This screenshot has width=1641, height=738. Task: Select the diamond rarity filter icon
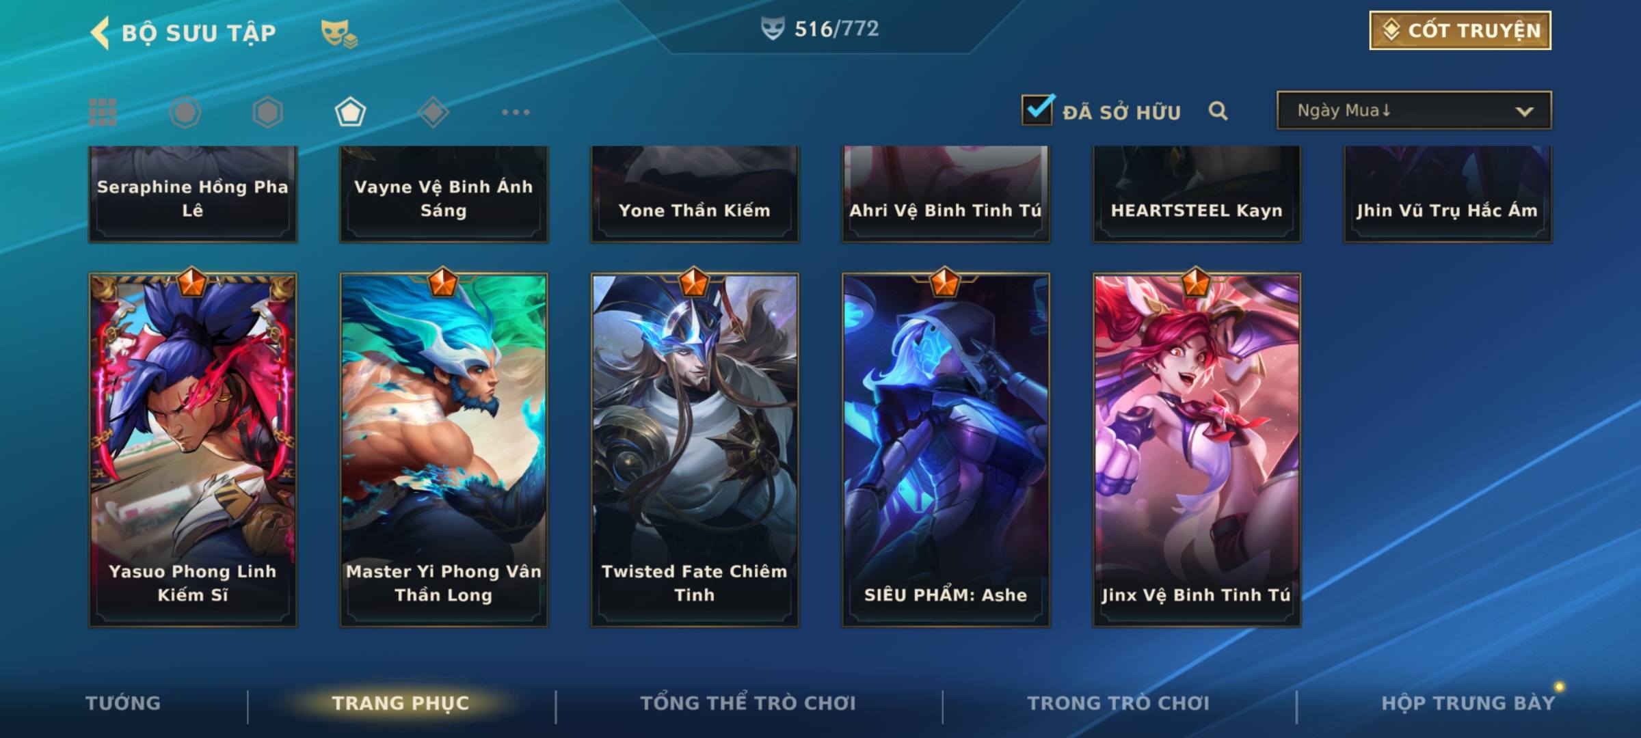(433, 112)
